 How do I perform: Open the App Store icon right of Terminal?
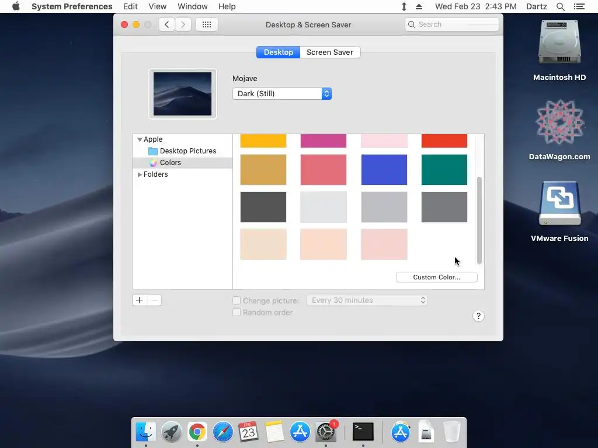tap(401, 432)
